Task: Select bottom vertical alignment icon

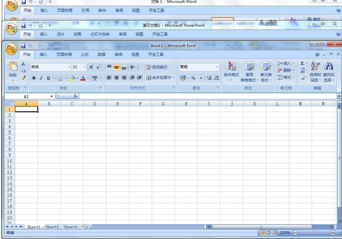Action: [124, 67]
